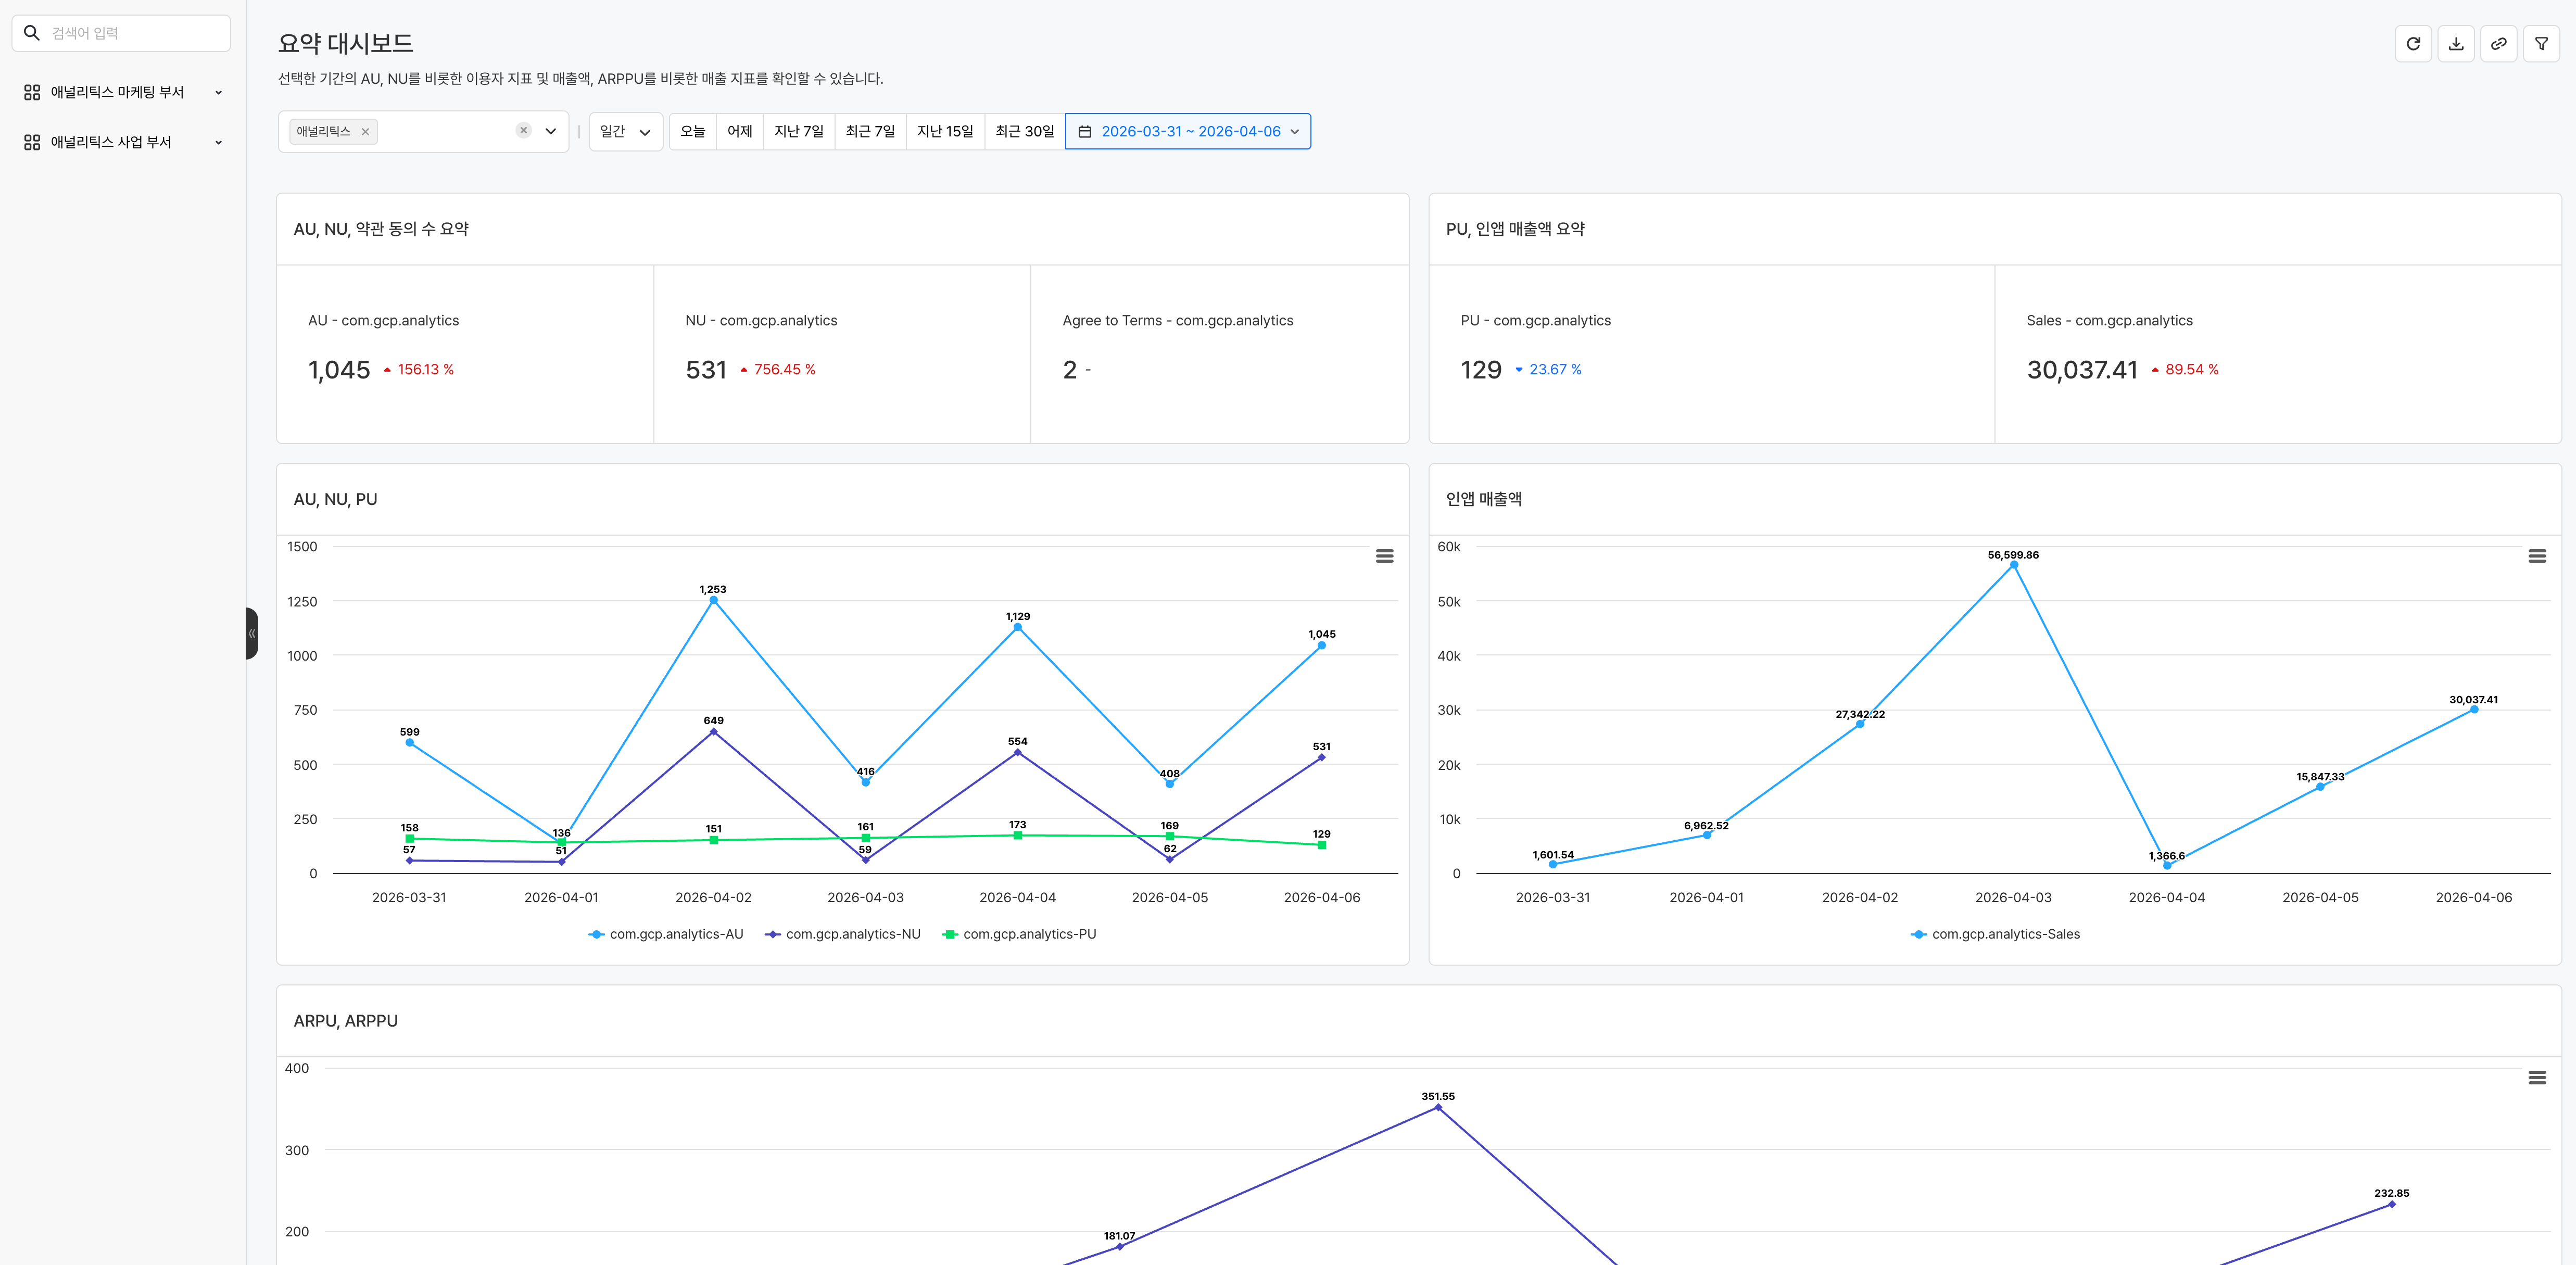Select the 지난 7일 period tab
This screenshot has height=1265, width=2576.
(798, 132)
